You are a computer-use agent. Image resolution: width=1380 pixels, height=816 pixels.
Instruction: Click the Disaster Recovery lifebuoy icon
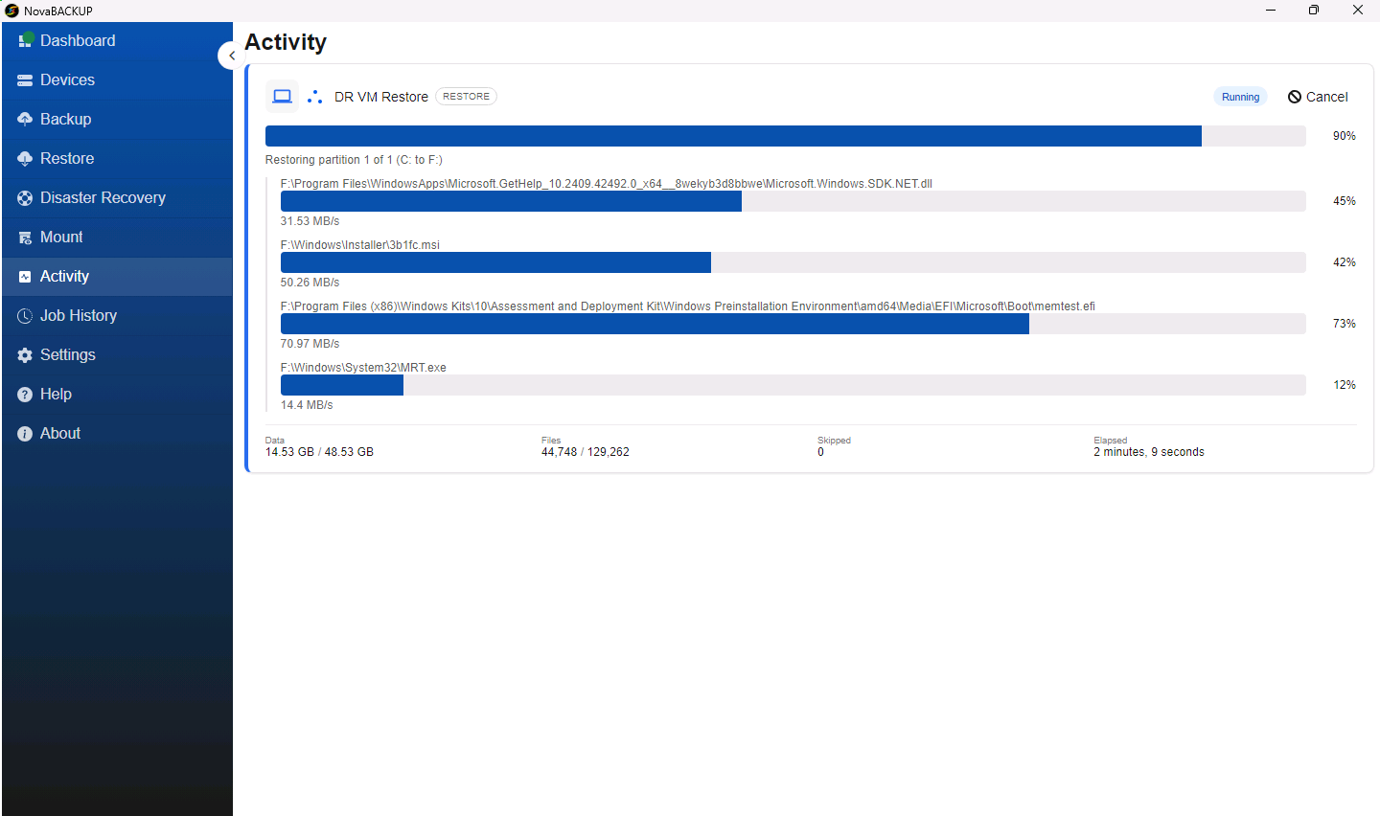click(x=25, y=198)
